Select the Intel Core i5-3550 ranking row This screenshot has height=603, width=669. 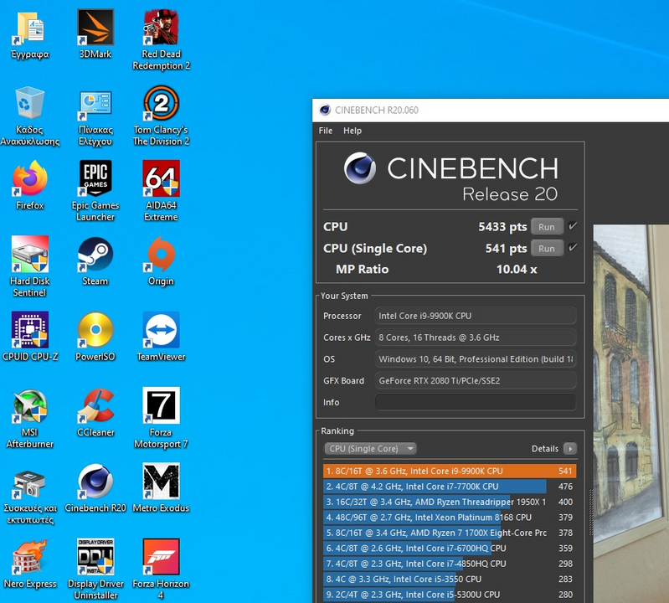point(450,579)
